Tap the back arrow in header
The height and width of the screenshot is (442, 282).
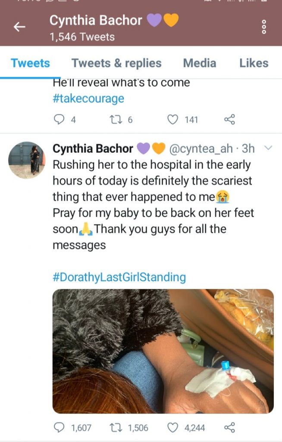pos(19,27)
